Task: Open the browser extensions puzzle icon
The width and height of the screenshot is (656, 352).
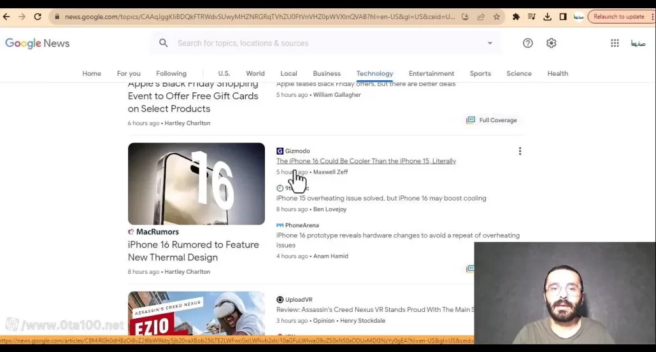Action: (516, 17)
